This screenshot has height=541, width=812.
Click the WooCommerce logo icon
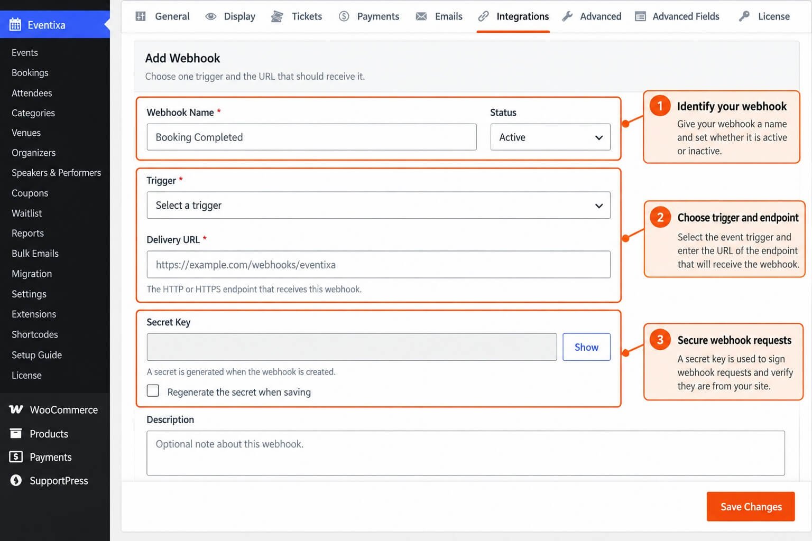click(x=16, y=409)
